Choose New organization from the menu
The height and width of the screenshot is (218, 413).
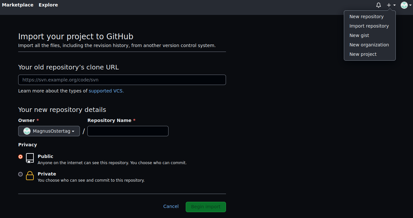[x=369, y=45]
